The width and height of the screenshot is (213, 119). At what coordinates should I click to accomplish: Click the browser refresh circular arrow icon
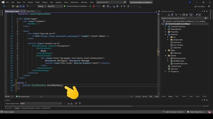coord(98,6)
